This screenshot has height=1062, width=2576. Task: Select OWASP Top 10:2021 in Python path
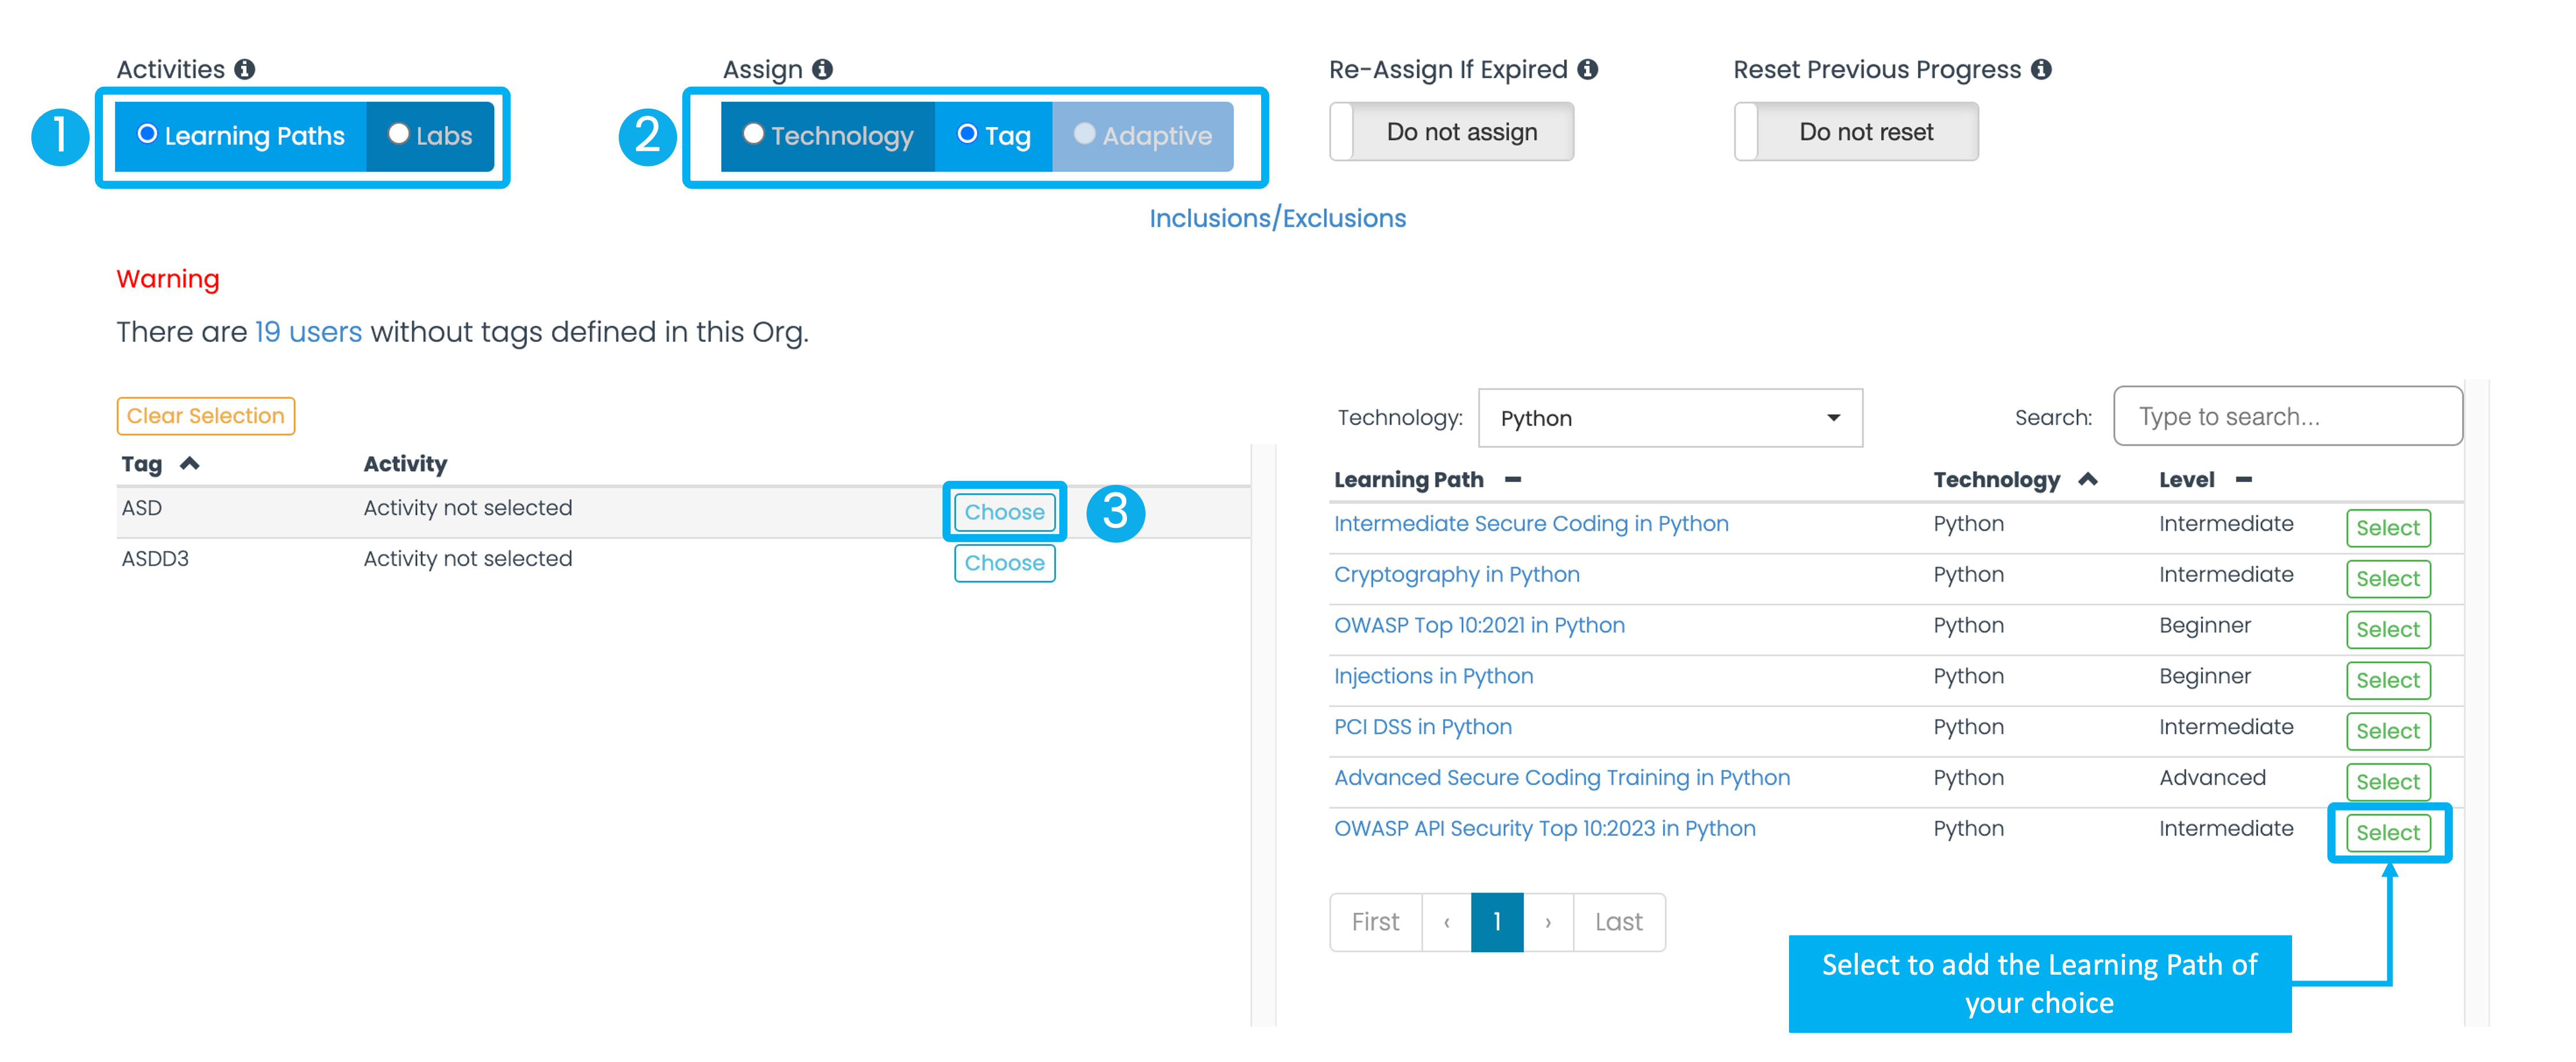point(2388,630)
